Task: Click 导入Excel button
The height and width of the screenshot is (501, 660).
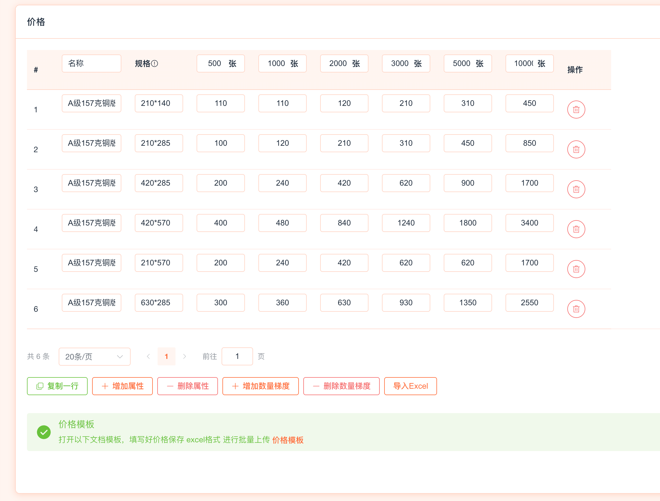Action: pyautogui.click(x=410, y=386)
